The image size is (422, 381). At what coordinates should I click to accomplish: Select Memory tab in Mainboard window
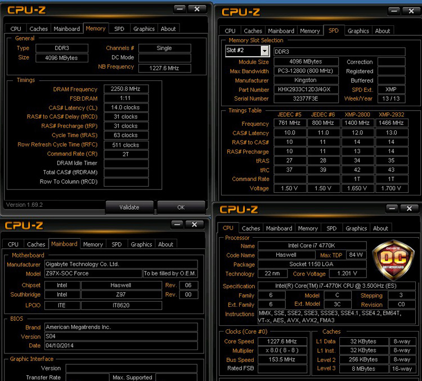coord(93,244)
